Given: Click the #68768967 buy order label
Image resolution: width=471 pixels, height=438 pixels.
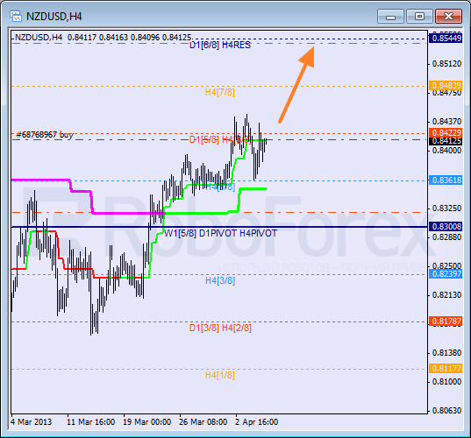Looking at the screenshot, I should pyautogui.click(x=45, y=135).
